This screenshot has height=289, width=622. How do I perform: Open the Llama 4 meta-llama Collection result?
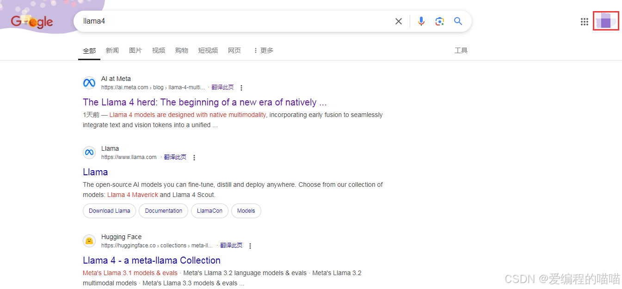pyautogui.click(x=152, y=260)
